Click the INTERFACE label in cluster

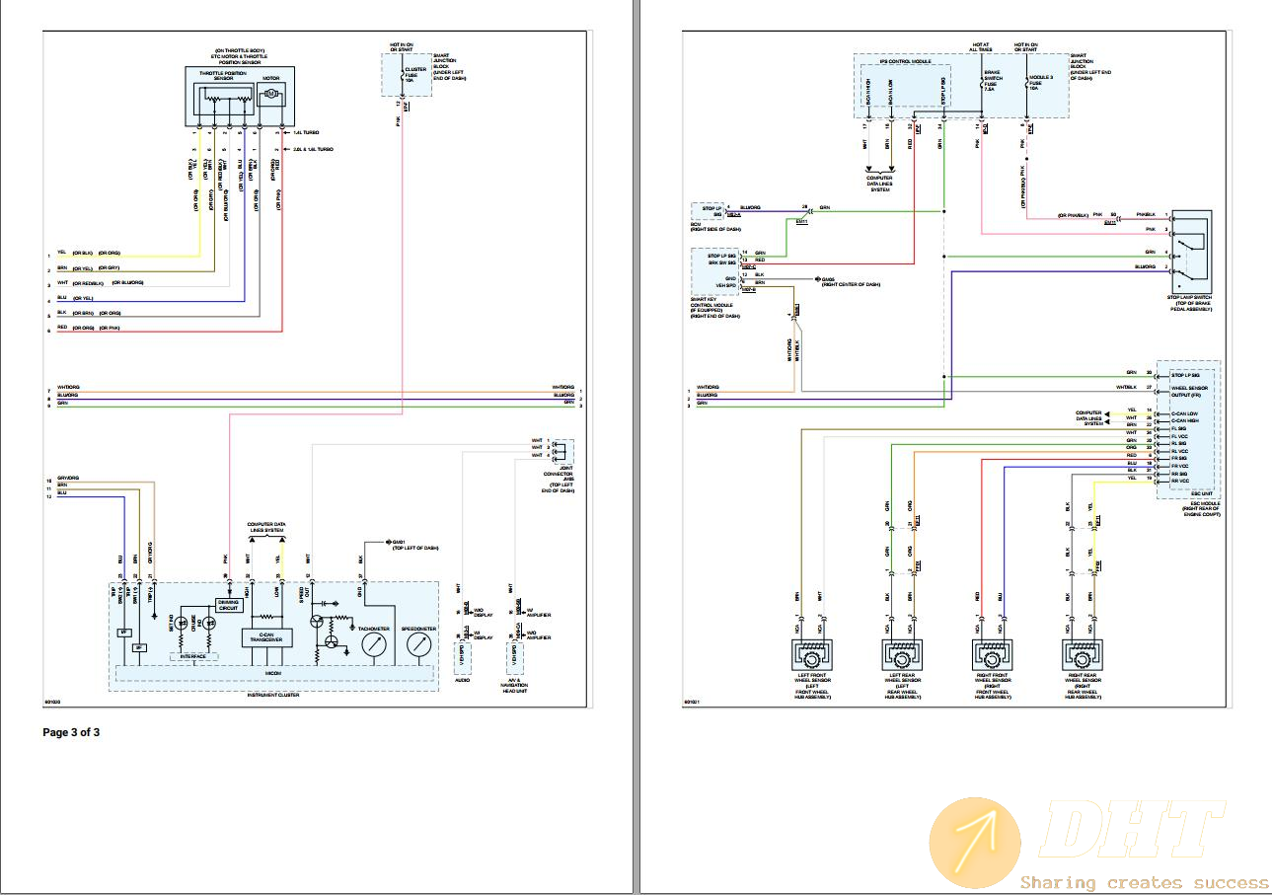(x=193, y=656)
